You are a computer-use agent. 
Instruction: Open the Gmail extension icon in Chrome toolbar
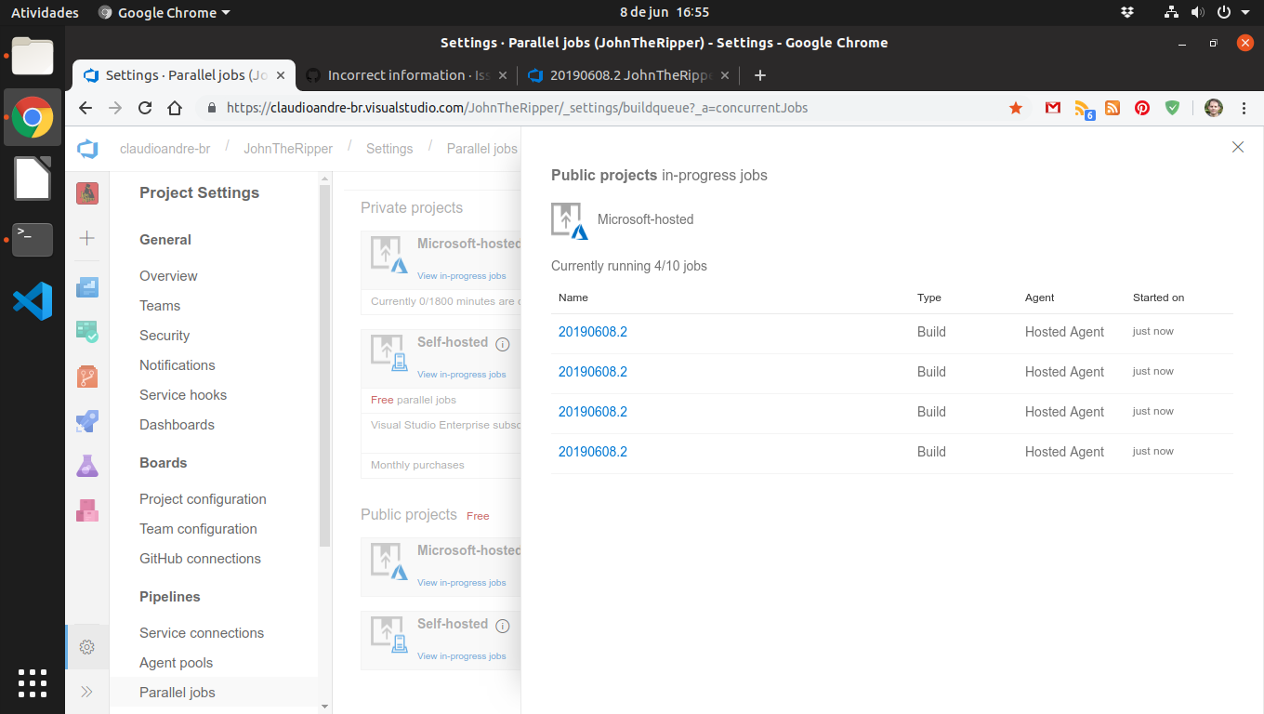tap(1052, 108)
